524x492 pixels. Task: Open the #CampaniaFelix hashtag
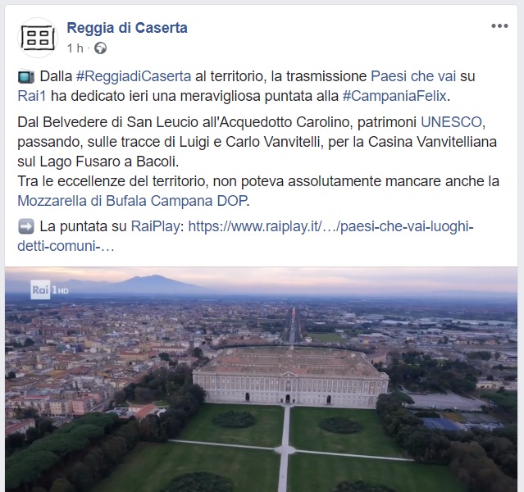(394, 96)
